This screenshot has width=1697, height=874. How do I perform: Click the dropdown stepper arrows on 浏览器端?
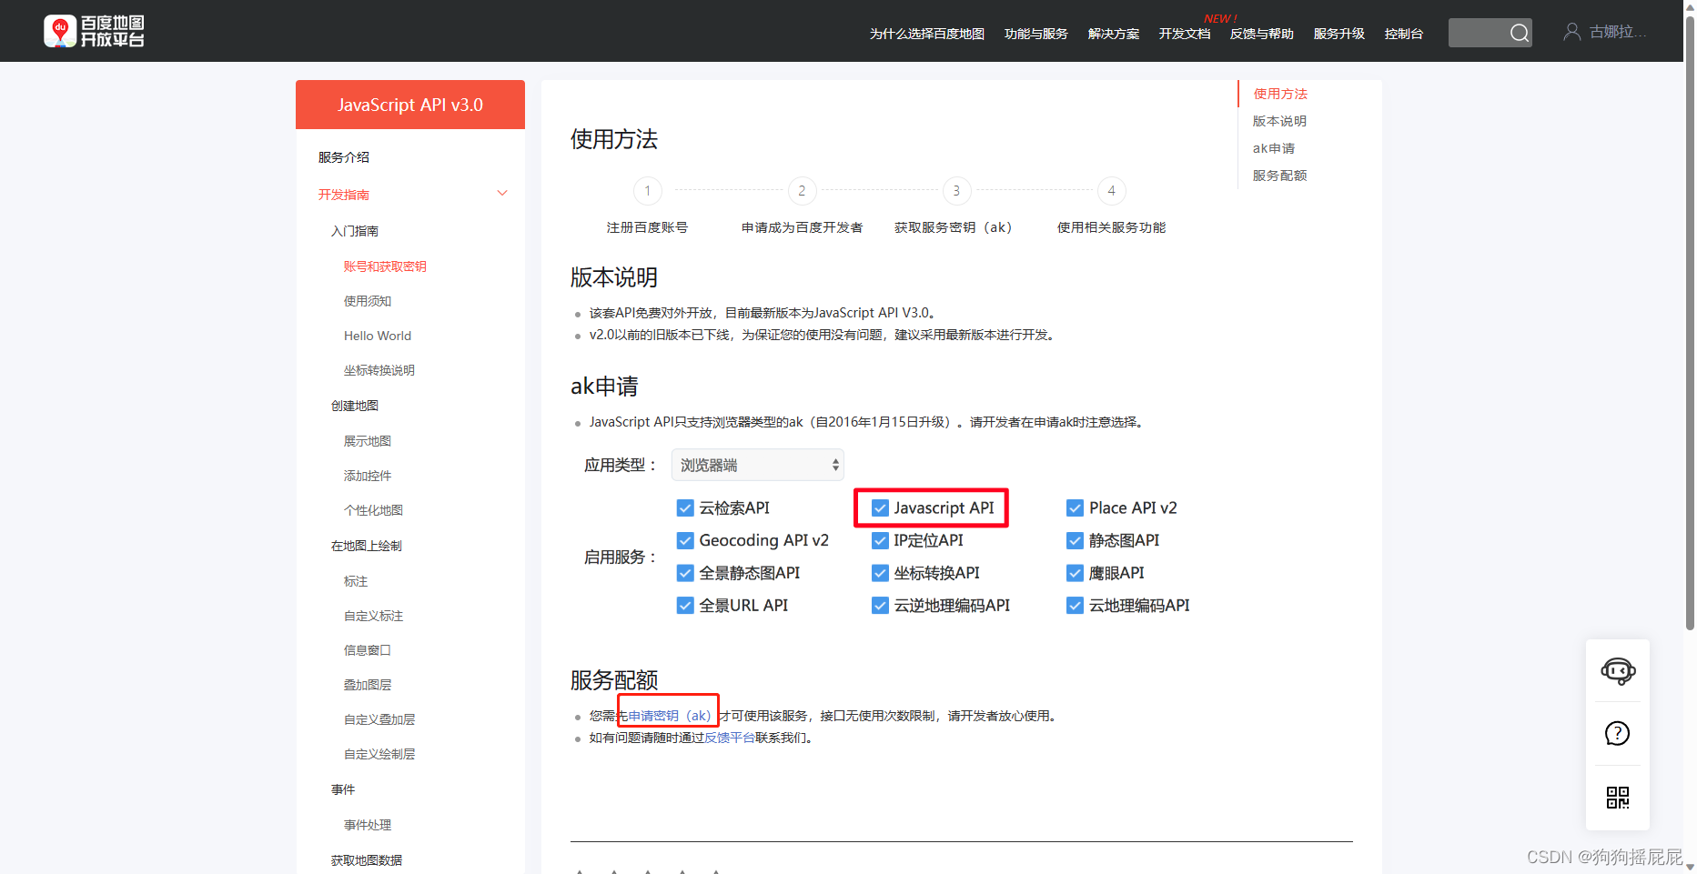pos(834,464)
